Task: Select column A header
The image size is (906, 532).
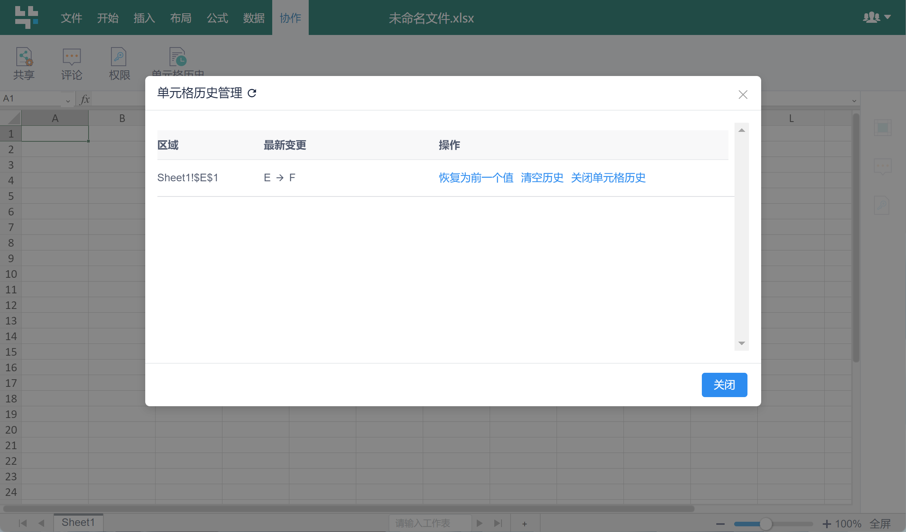Action: click(55, 118)
